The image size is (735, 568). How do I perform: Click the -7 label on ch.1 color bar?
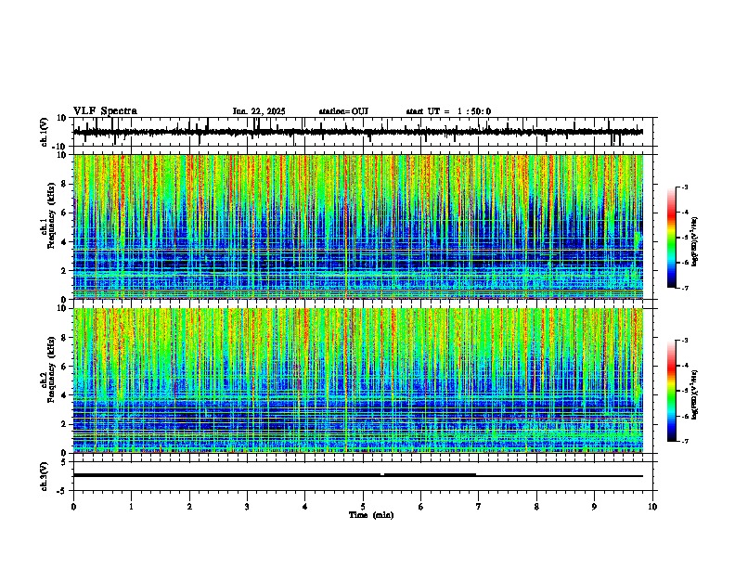[684, 288]
